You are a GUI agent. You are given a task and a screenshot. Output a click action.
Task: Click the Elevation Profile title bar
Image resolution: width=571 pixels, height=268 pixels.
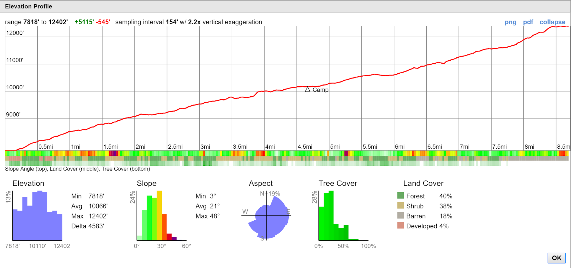pyautogui.click(x=285, y=6)
